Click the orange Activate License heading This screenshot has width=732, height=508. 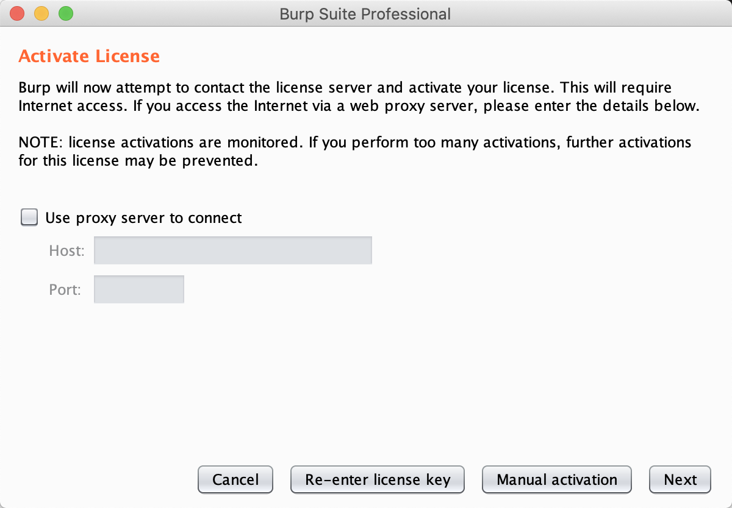89,57
